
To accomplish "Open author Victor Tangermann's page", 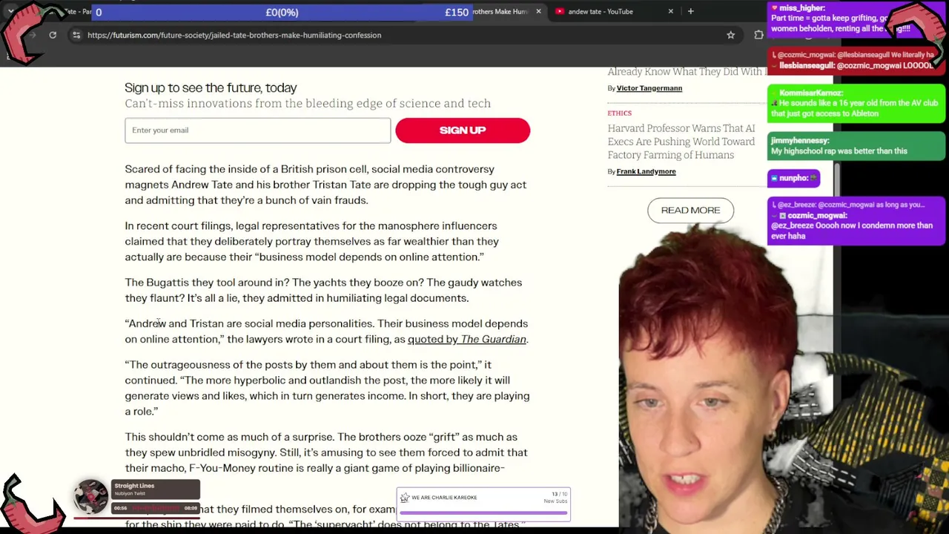I will click(649, 88).
